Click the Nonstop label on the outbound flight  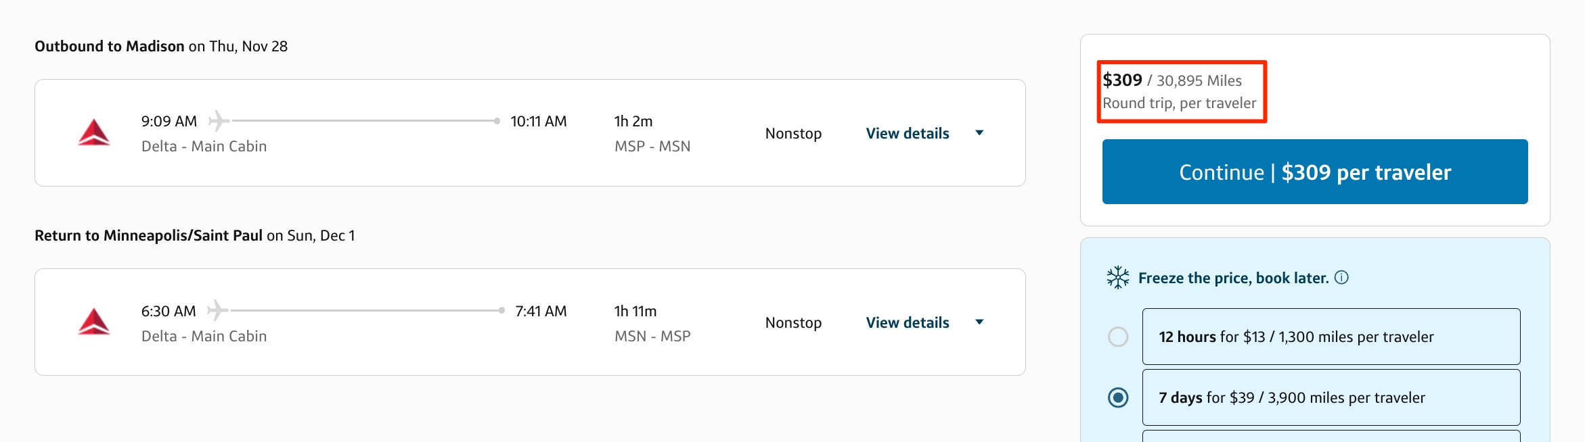pyautogui.click(x=792, y=133)
